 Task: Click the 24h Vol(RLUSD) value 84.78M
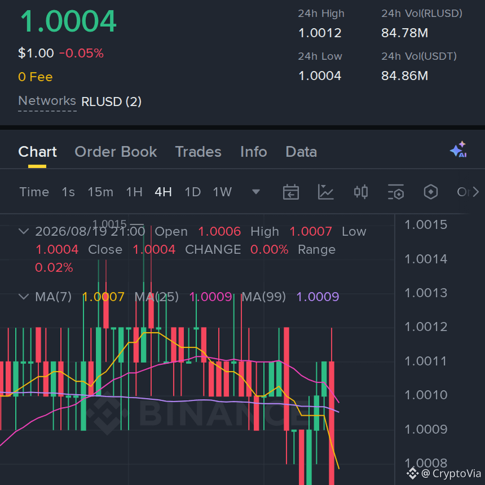coord(405,33)
